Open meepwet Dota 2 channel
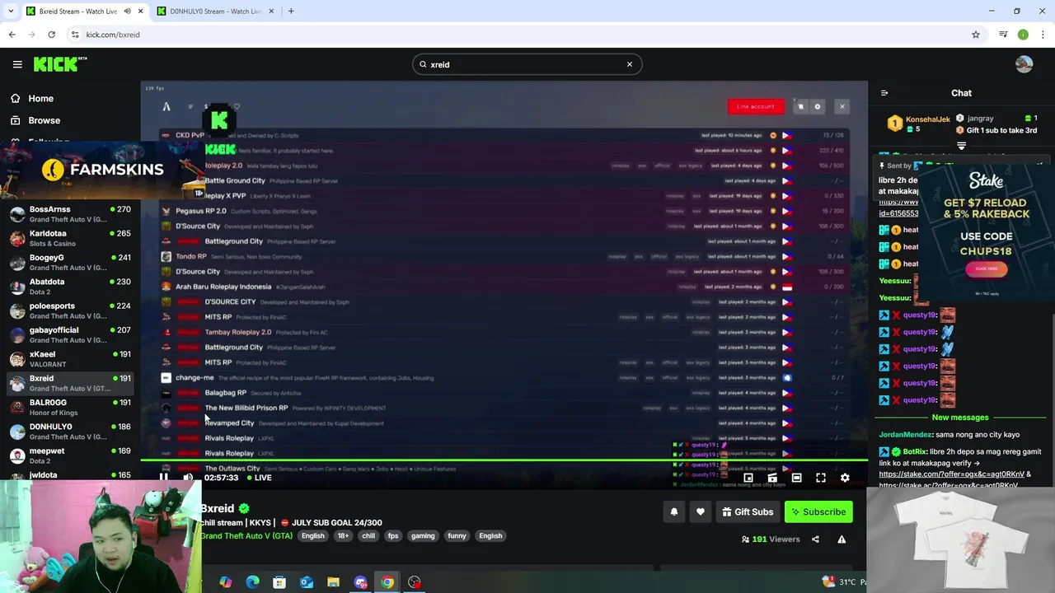 (x=70, y=455)
